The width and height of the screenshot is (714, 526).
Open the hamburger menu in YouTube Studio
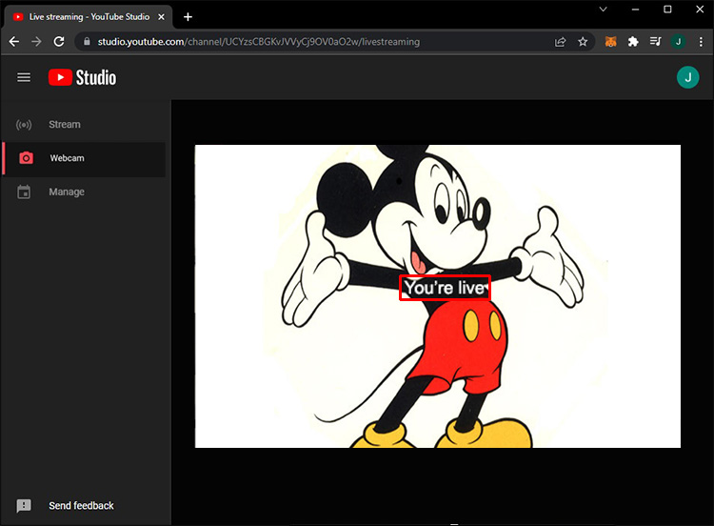point(24,77)
